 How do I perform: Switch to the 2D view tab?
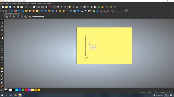tap(12, 14)
